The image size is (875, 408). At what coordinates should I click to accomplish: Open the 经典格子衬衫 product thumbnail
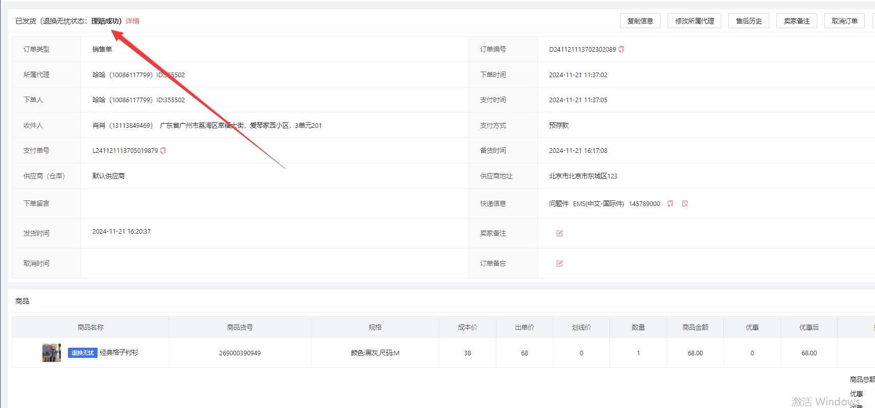[51, 353]
